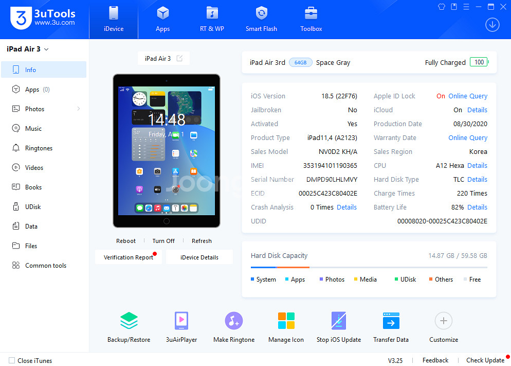Viewport: 511px width, 366px height.
Task: Reboot the device
Action: click(126, 241)
